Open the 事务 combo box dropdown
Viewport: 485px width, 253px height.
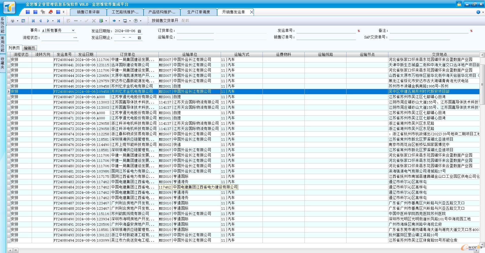(x=73, y=30)
